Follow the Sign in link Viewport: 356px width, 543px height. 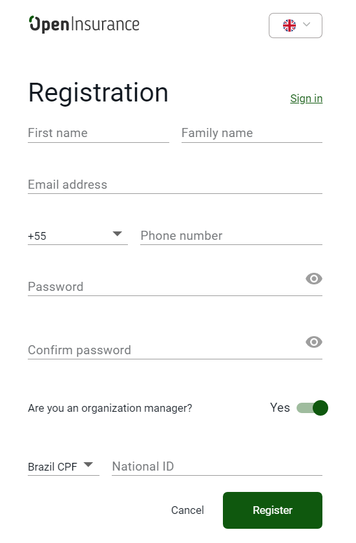(x=306, y=98)
